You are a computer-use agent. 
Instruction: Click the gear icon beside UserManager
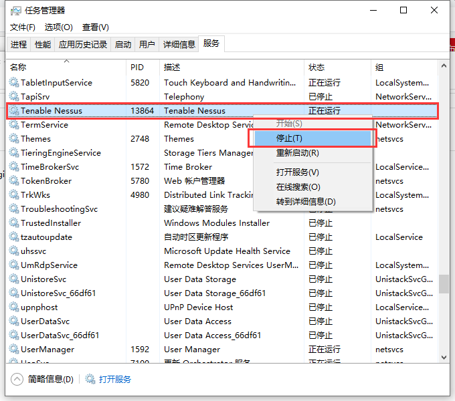point(14,349)
